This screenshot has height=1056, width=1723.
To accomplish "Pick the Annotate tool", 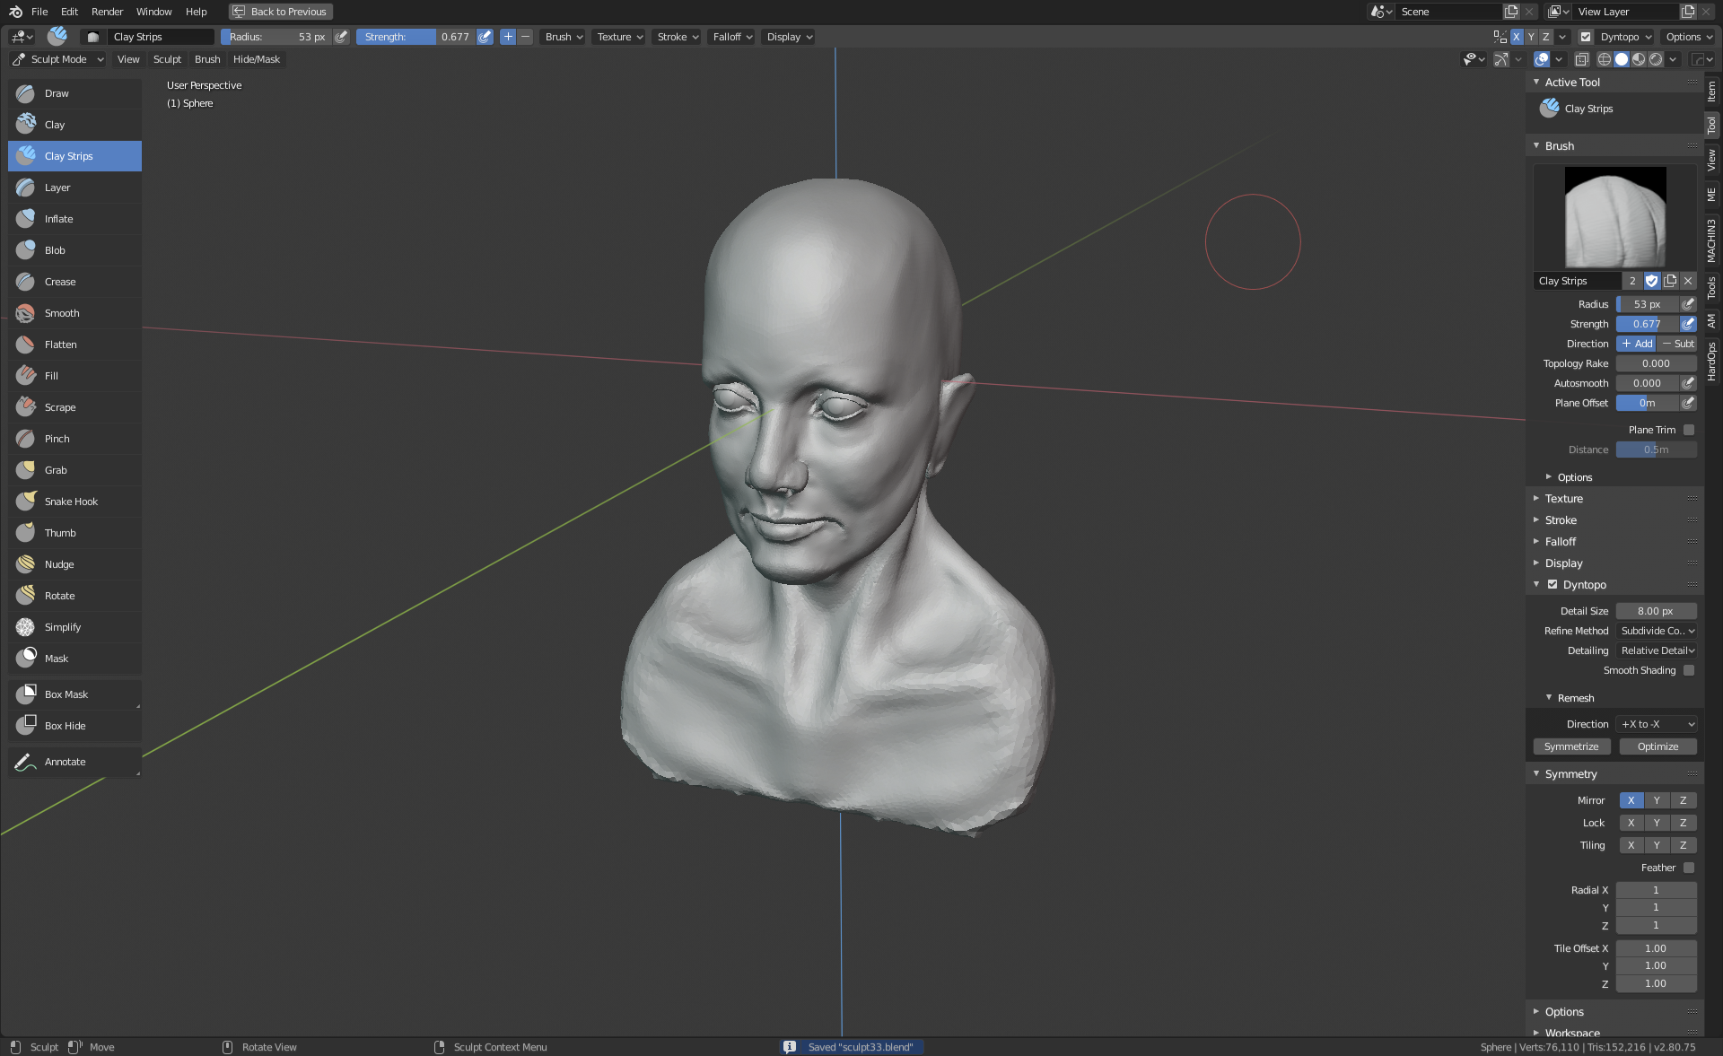I will (x=65, y=762).
